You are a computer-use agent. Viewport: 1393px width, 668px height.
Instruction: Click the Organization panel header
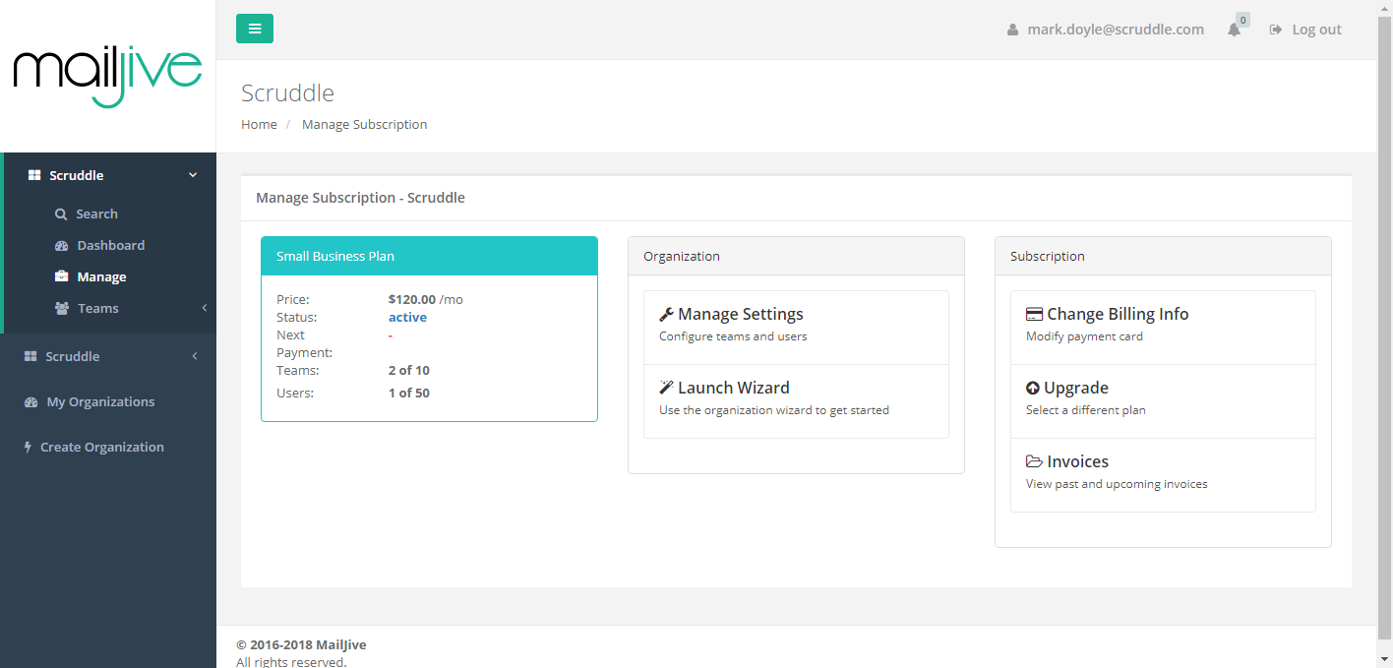pos(796,256)
